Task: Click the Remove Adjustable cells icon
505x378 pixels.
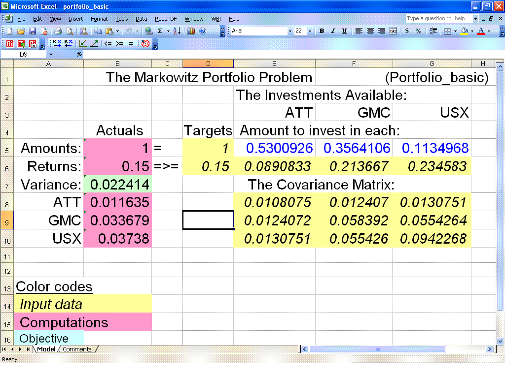Action: (69, 43)
